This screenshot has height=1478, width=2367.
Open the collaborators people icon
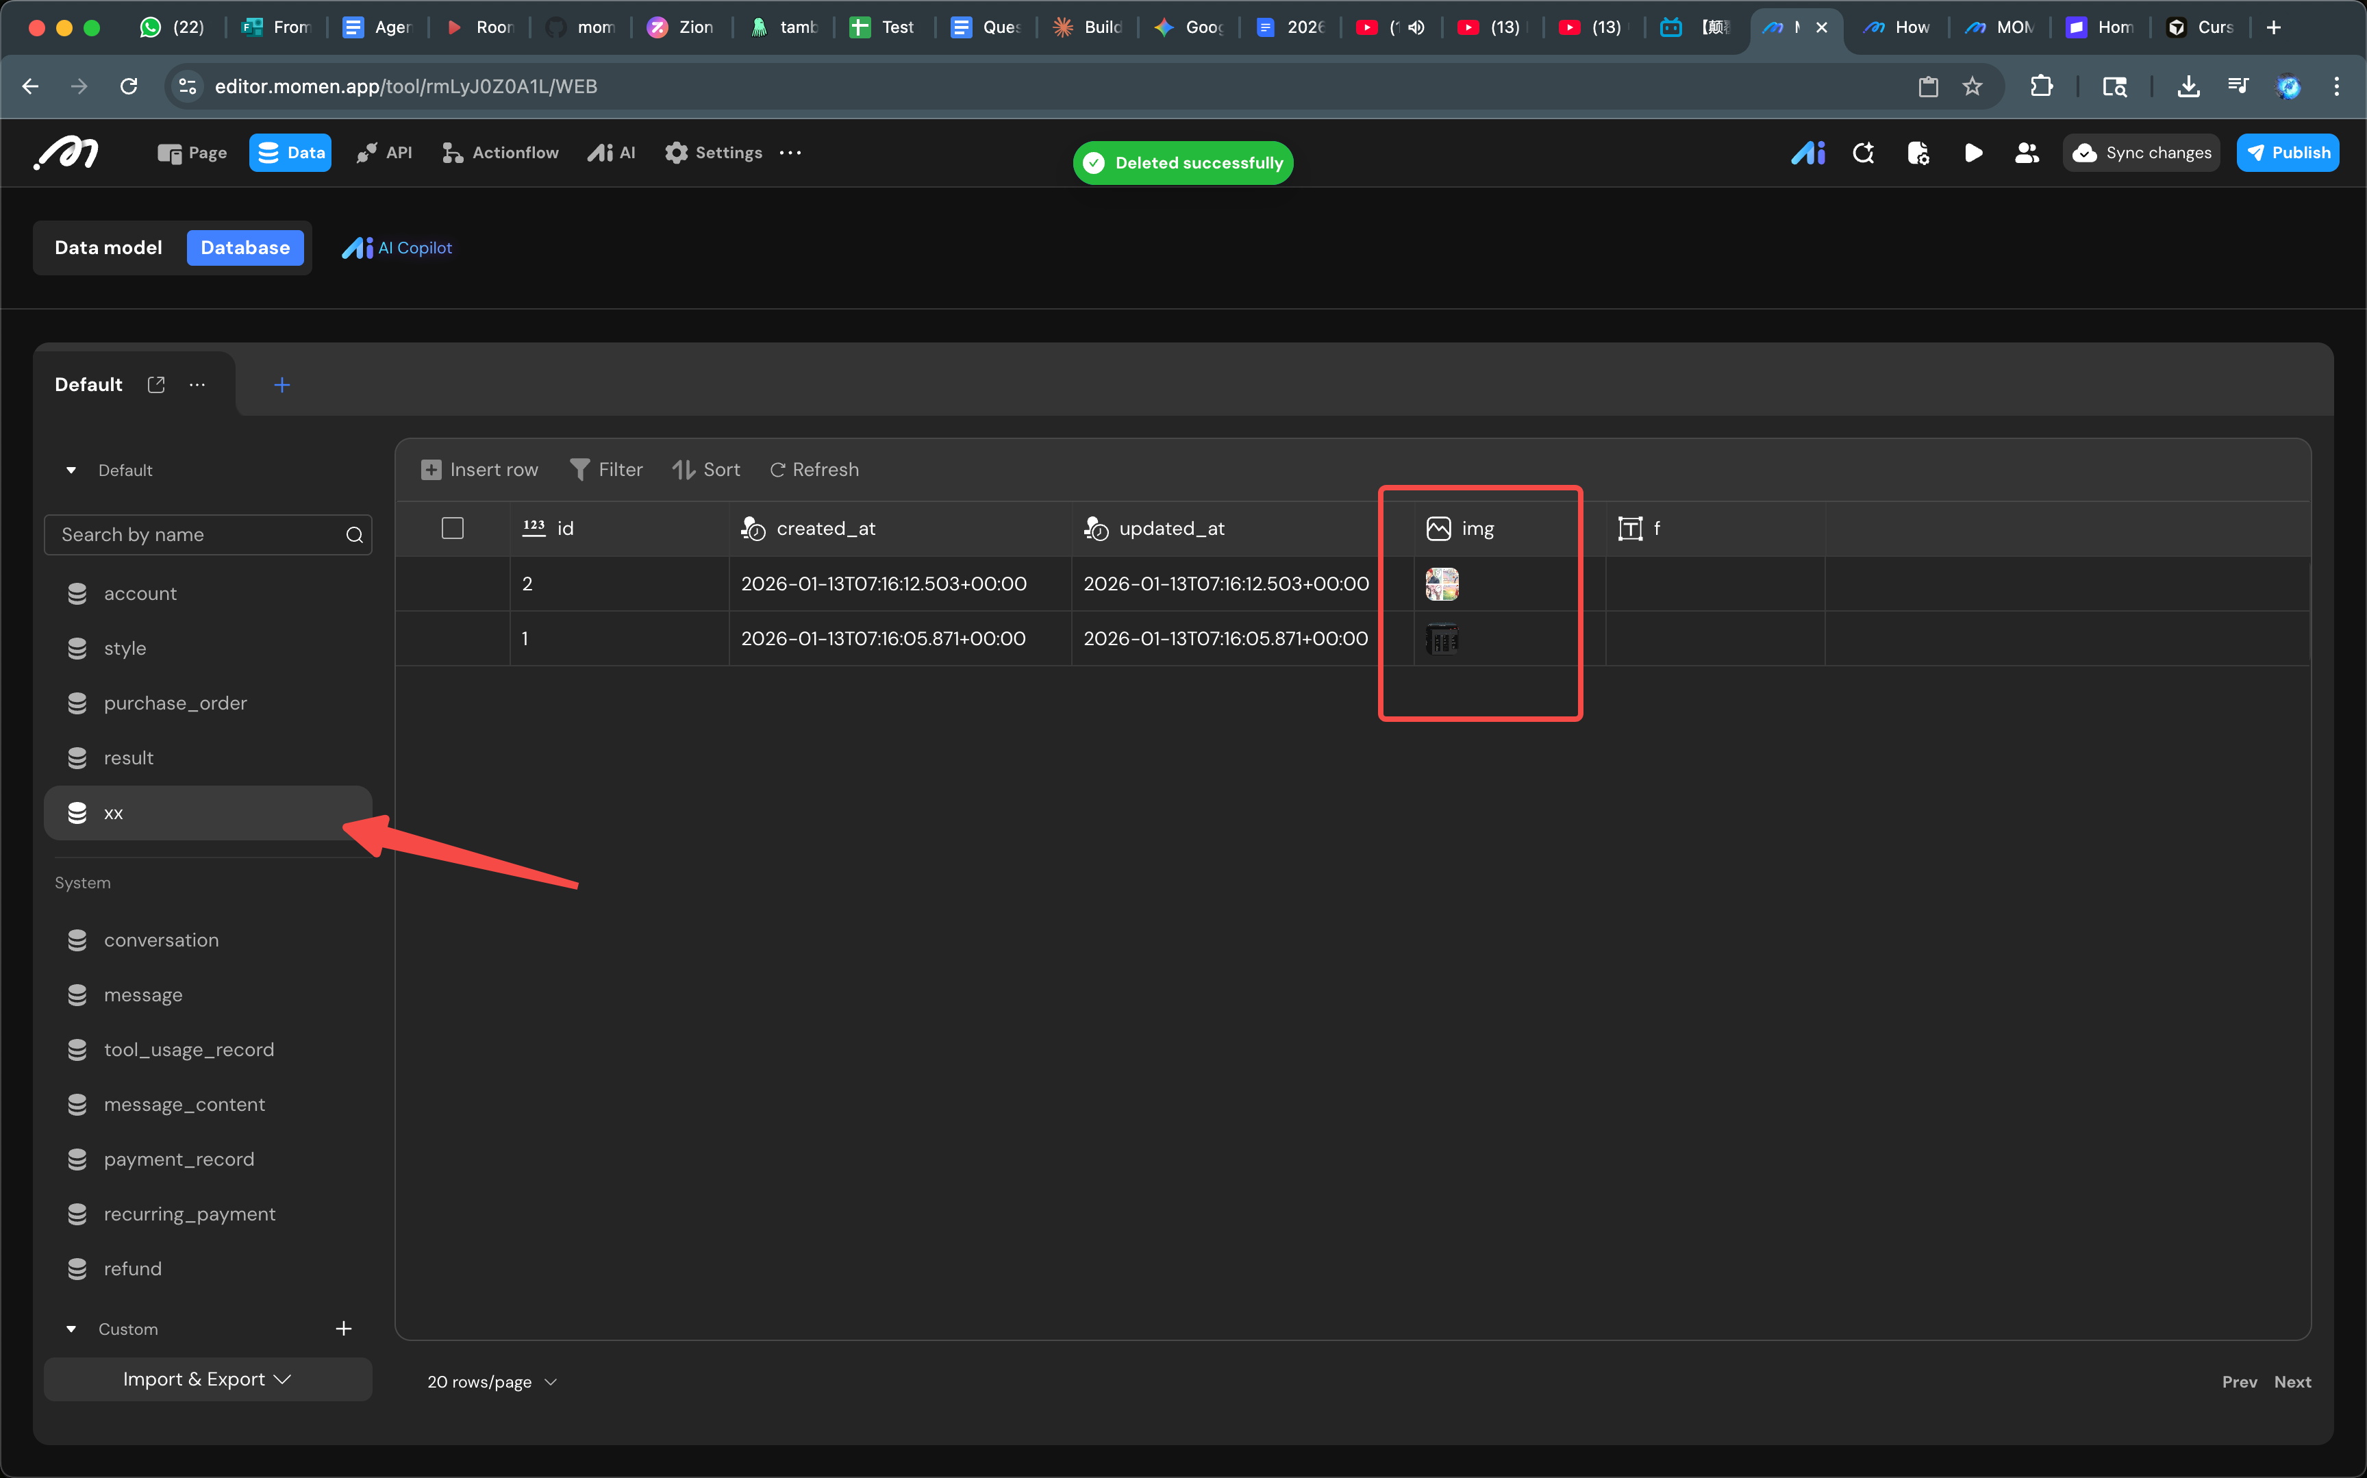click(2027, 153)
